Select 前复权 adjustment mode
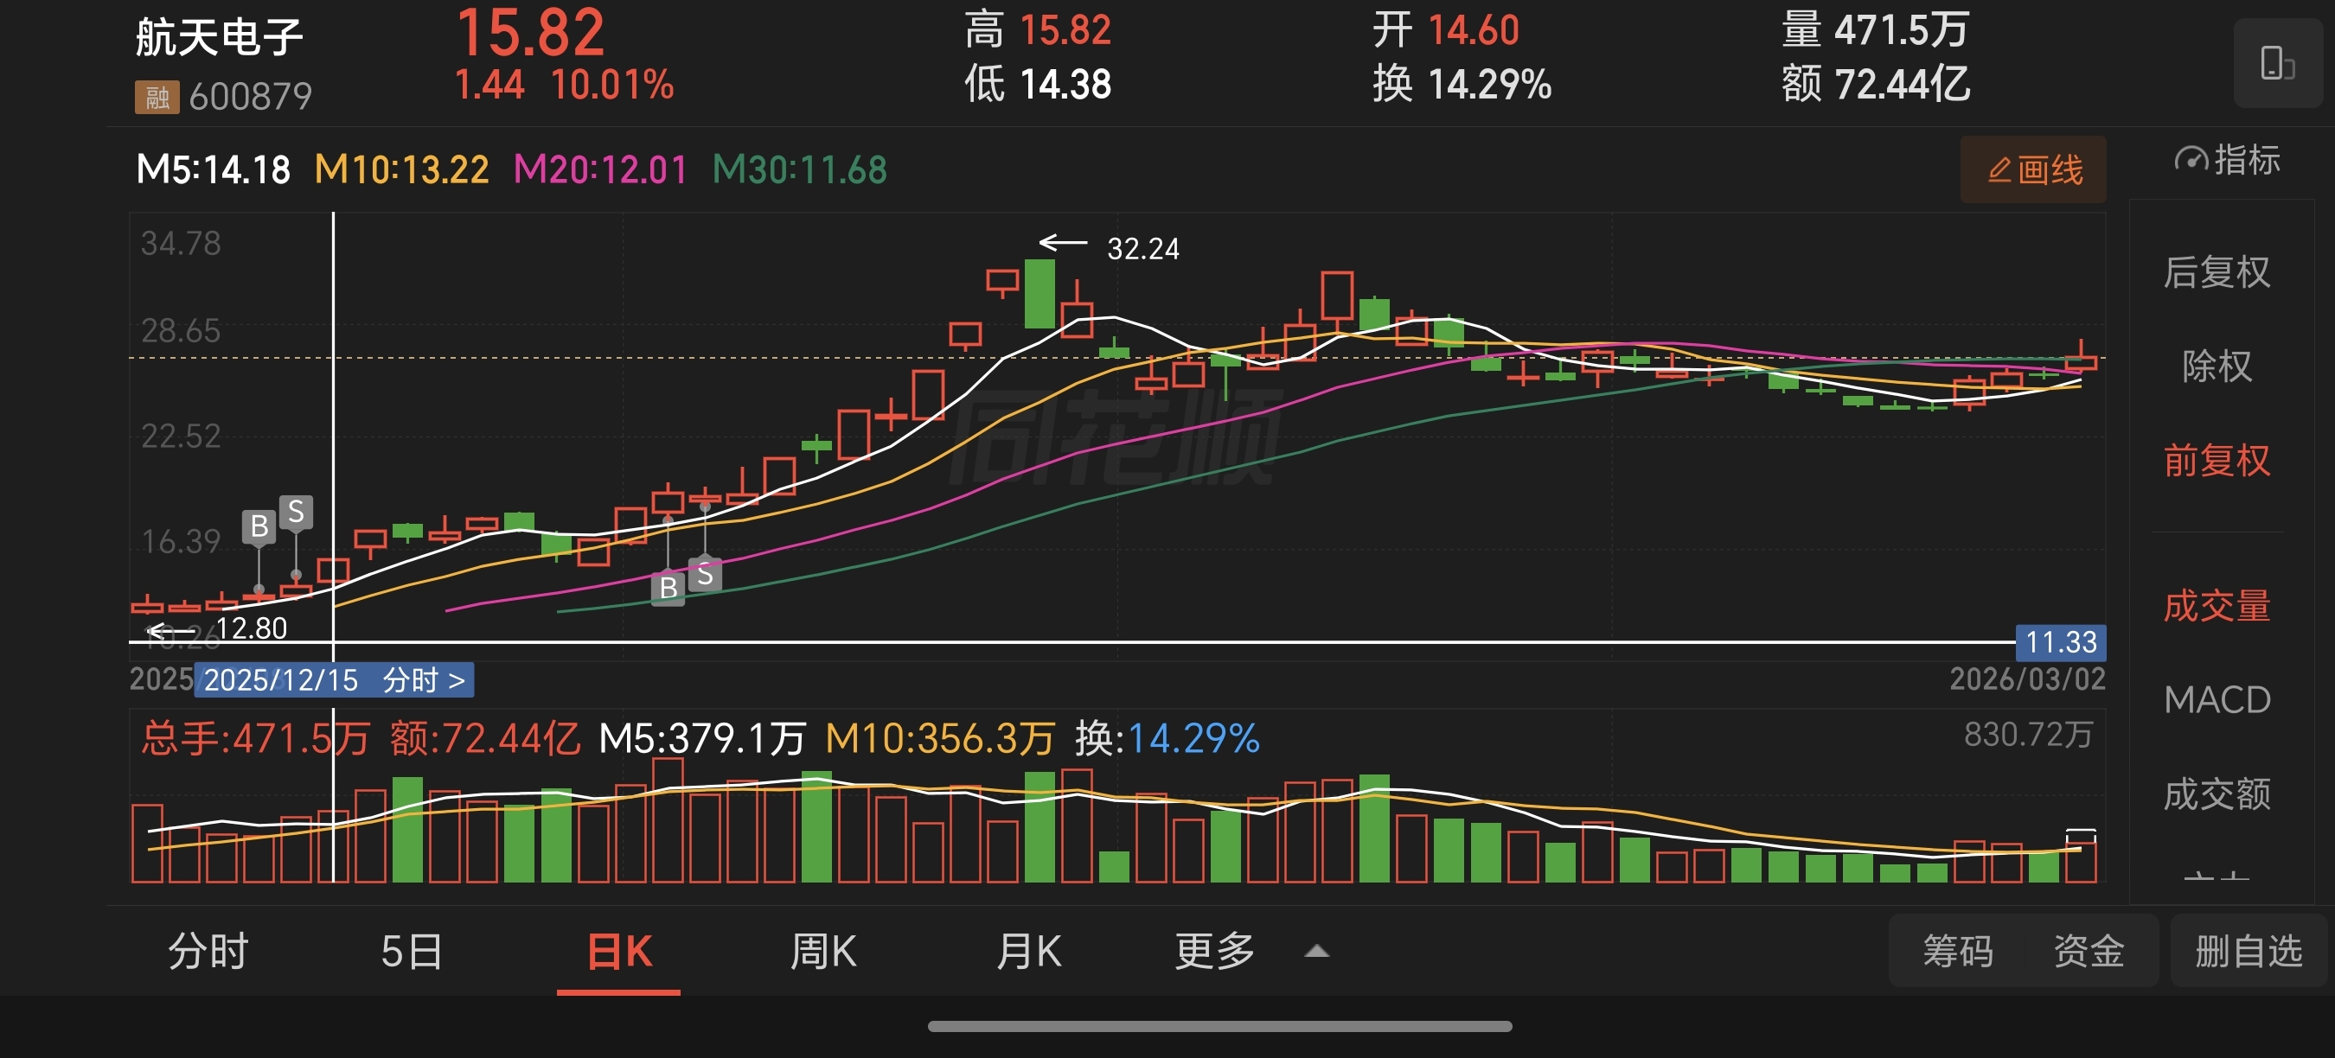Viewport: 2335px width, 1058px height. [x=2217, y=461]
